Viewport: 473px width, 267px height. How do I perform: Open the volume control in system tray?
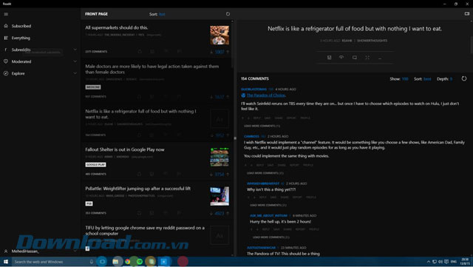click(440, 262)
